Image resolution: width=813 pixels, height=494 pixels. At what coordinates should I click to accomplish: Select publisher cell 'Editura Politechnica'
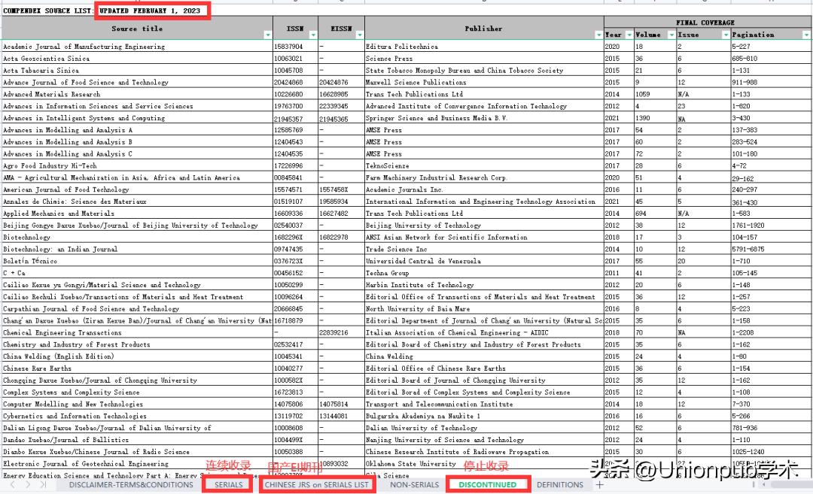click(x=484, y=47)
